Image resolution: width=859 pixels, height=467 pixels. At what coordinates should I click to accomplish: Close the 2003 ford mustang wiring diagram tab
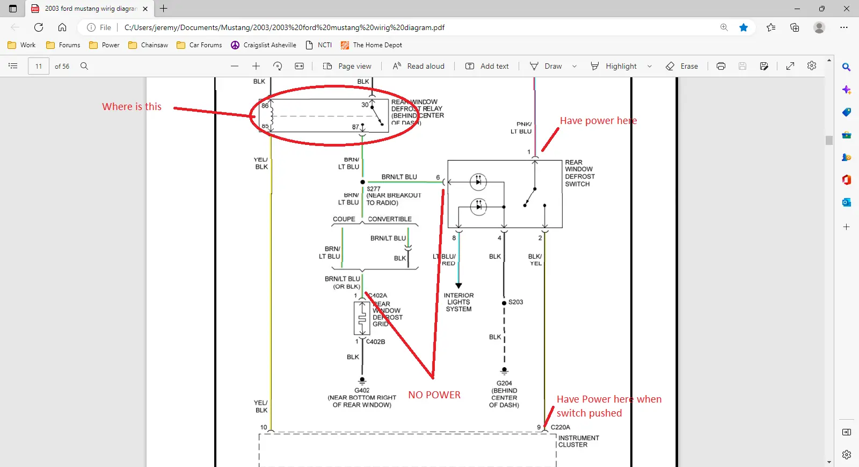(145, 9)
